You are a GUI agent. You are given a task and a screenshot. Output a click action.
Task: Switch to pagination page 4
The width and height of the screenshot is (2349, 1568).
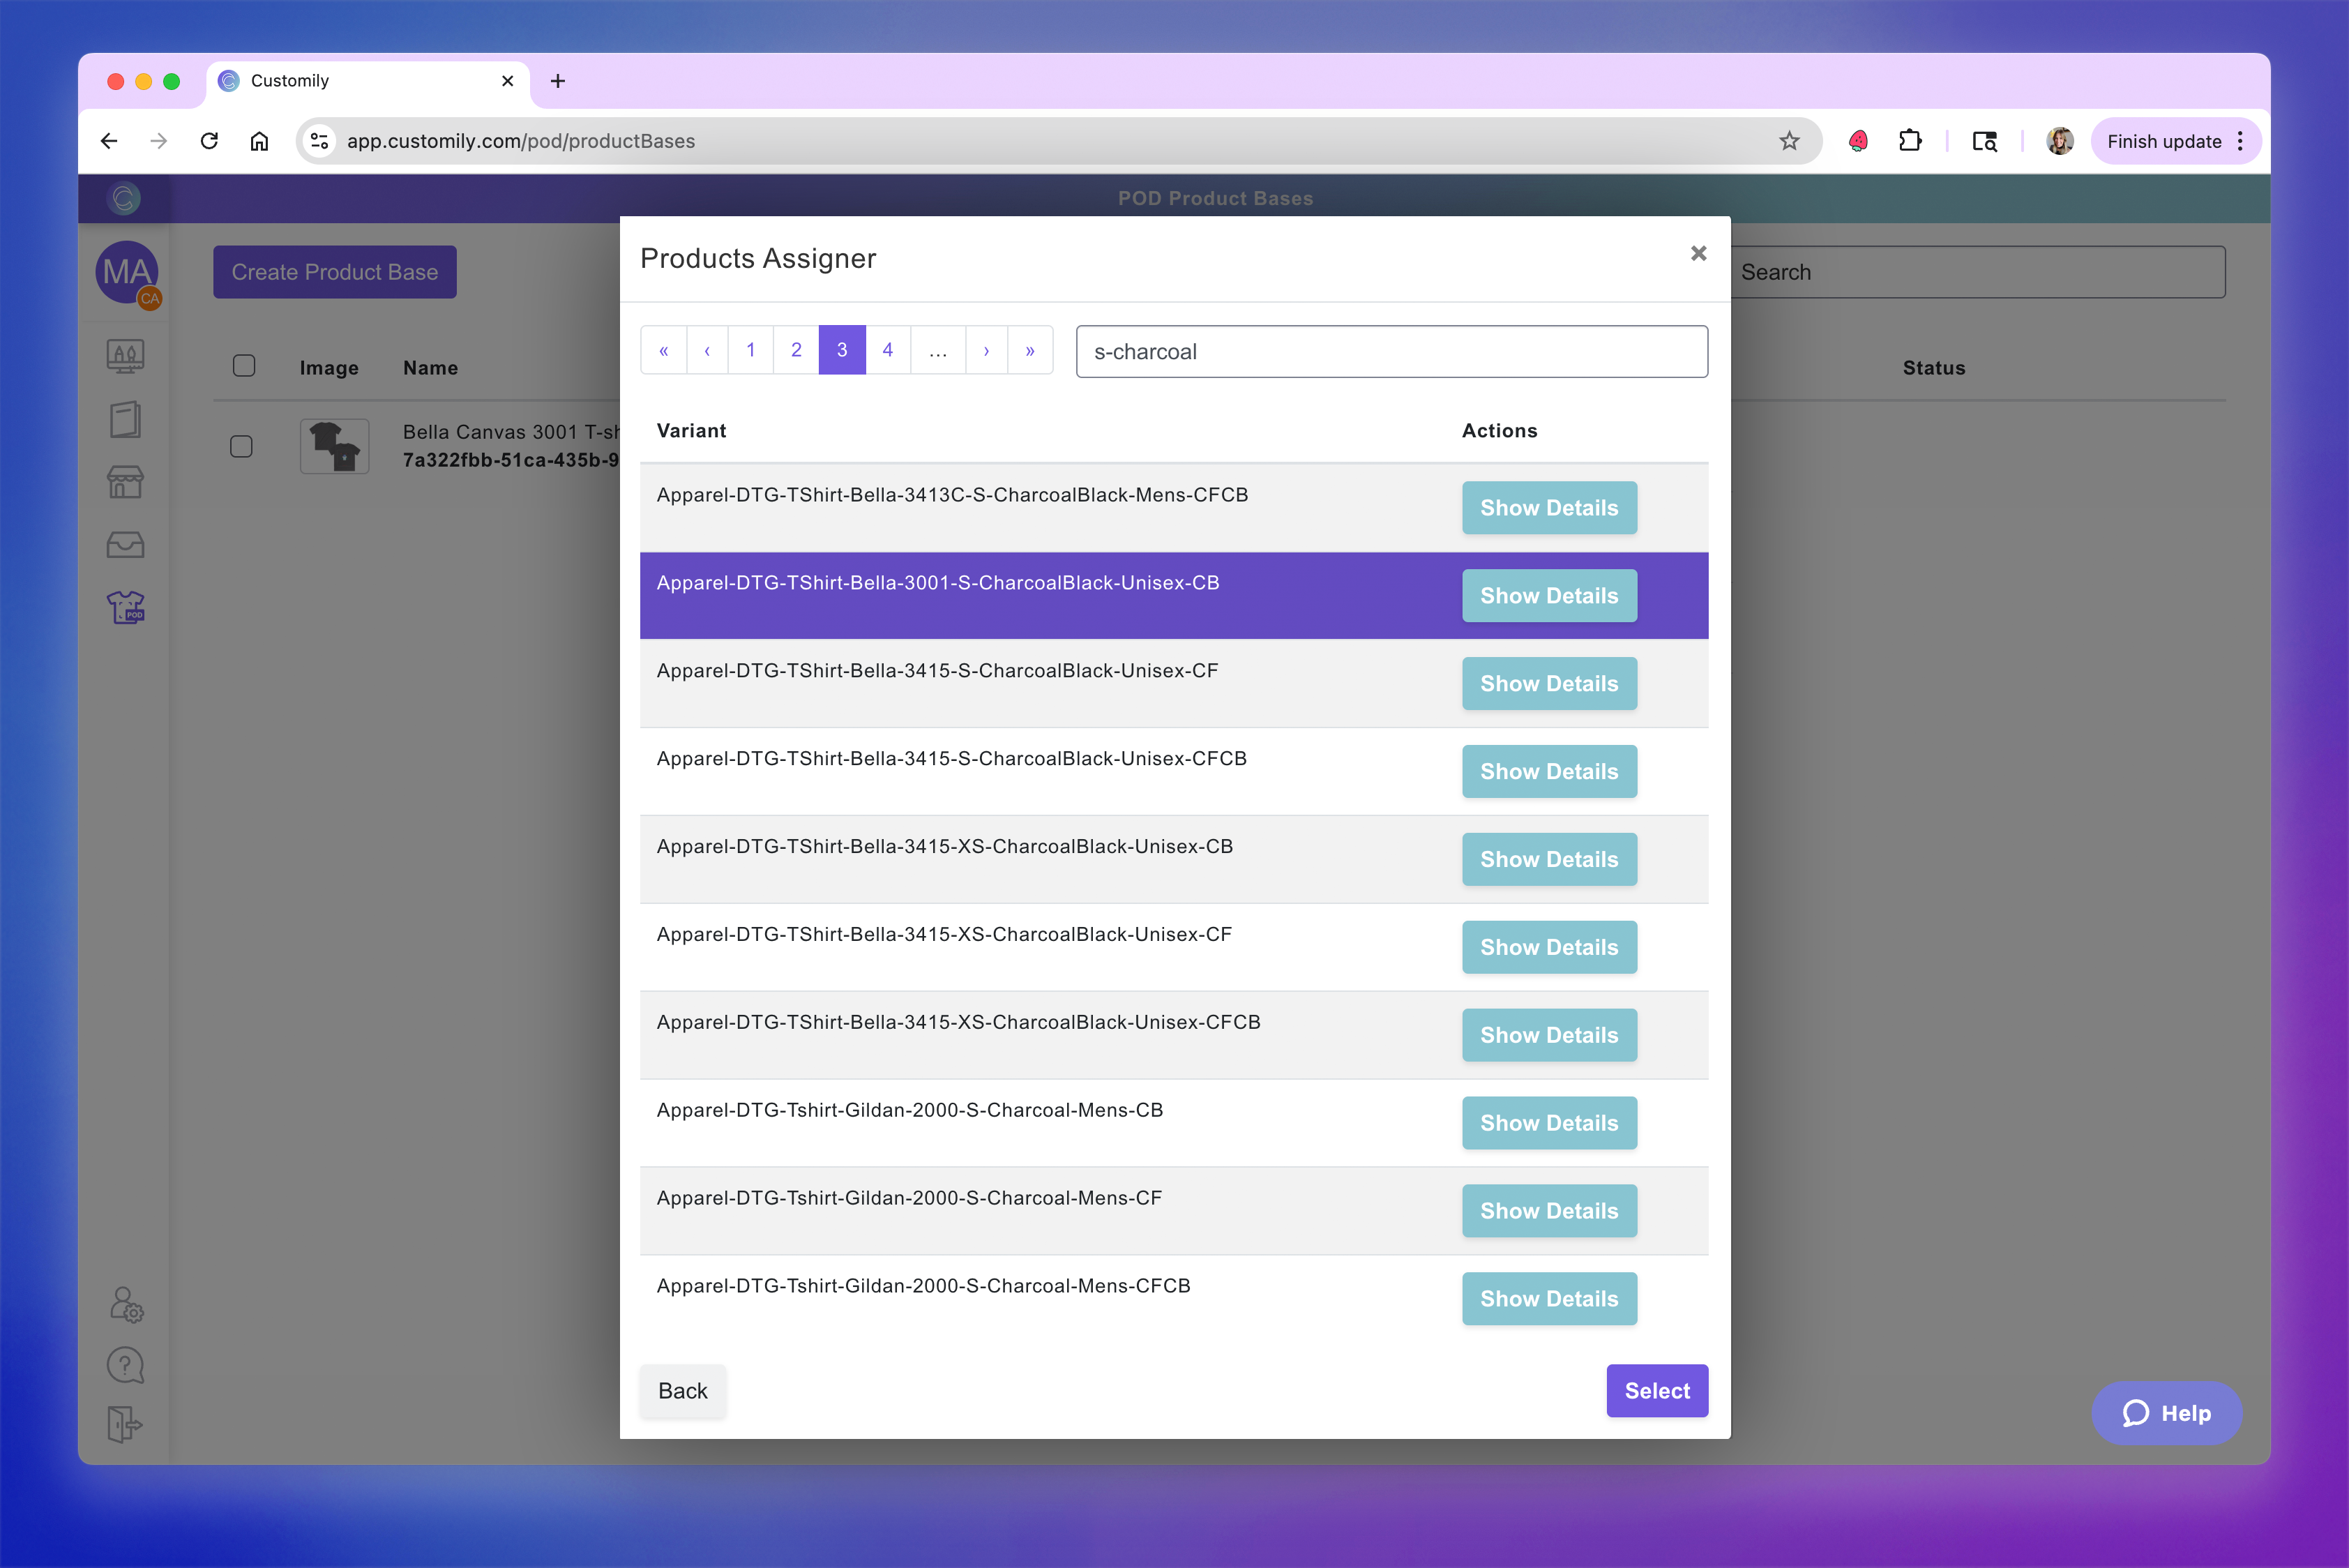coord(887,350)
